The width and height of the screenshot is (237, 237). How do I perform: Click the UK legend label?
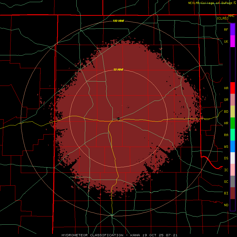coord(226,41)
